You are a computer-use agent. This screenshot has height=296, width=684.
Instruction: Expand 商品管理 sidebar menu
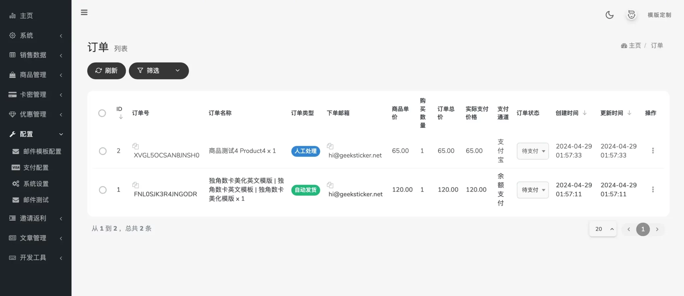36,75
